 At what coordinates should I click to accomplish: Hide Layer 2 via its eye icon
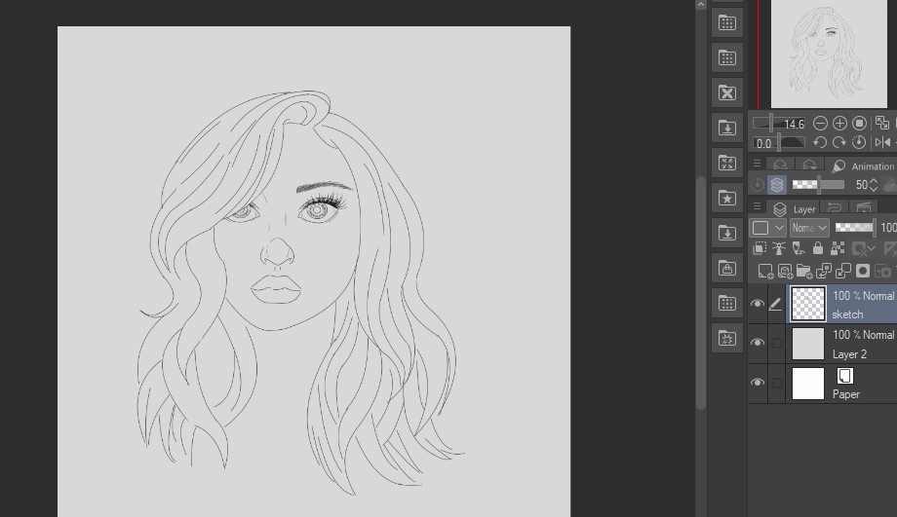[x=758, y=342]
